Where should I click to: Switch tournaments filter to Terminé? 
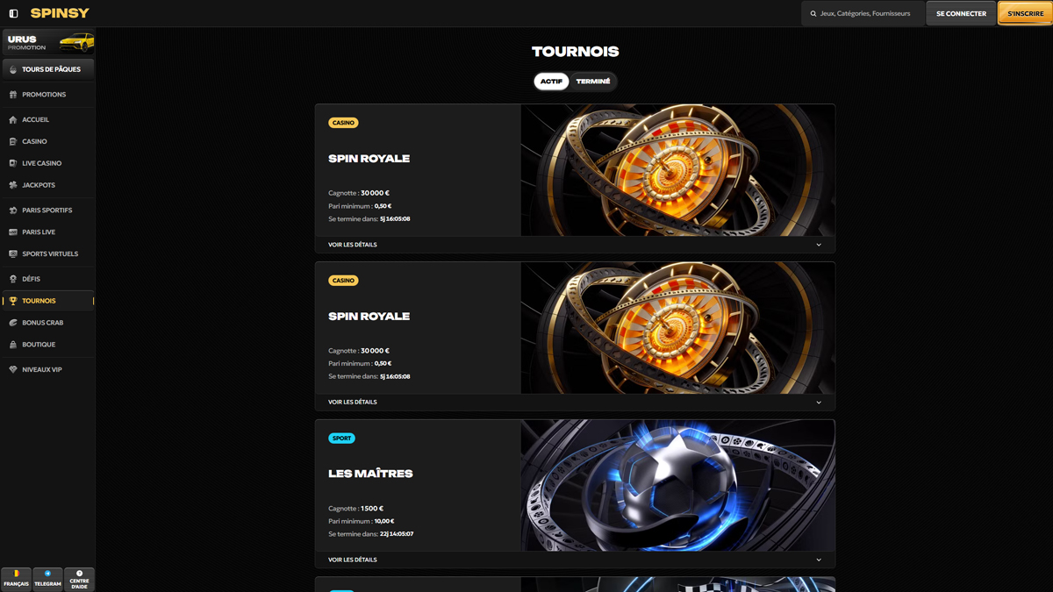coord(593,82)
